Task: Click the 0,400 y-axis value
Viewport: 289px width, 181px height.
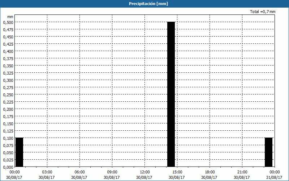Action: click(x=8, y=51)
